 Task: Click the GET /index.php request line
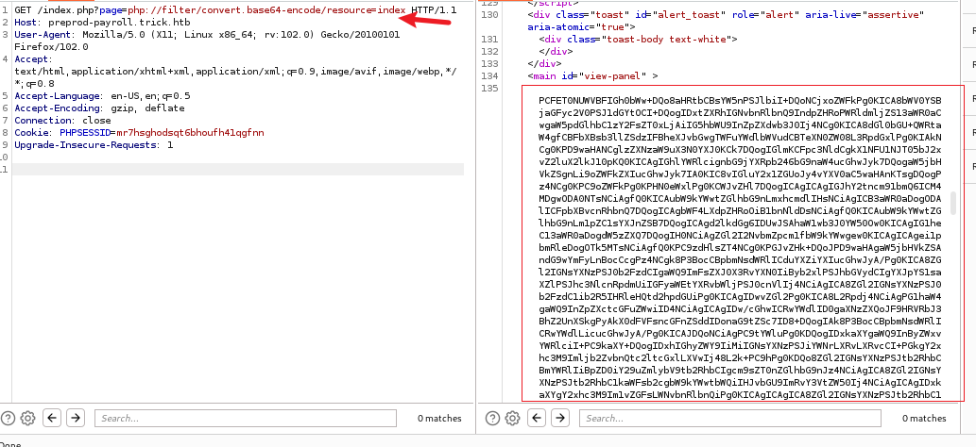tap(235, 10)
